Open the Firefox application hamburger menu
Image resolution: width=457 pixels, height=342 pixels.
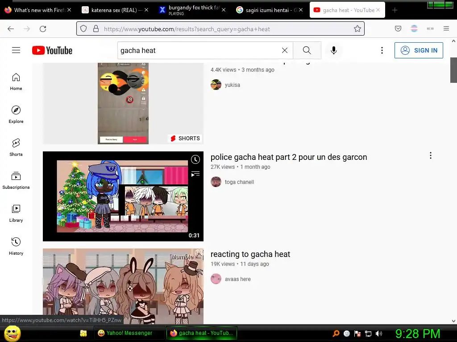[446, 28]
